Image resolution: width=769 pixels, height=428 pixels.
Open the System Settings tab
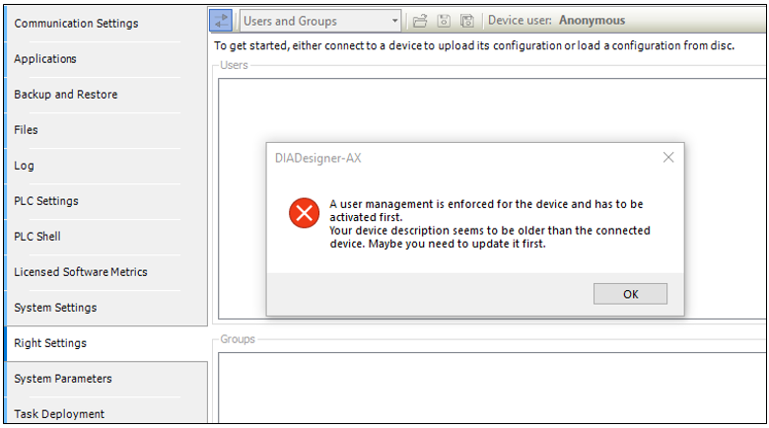tap(55, 307)
